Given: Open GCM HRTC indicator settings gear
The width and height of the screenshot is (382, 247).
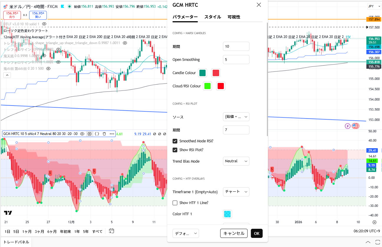Looking at the screenshot, I should pos(90,134).
